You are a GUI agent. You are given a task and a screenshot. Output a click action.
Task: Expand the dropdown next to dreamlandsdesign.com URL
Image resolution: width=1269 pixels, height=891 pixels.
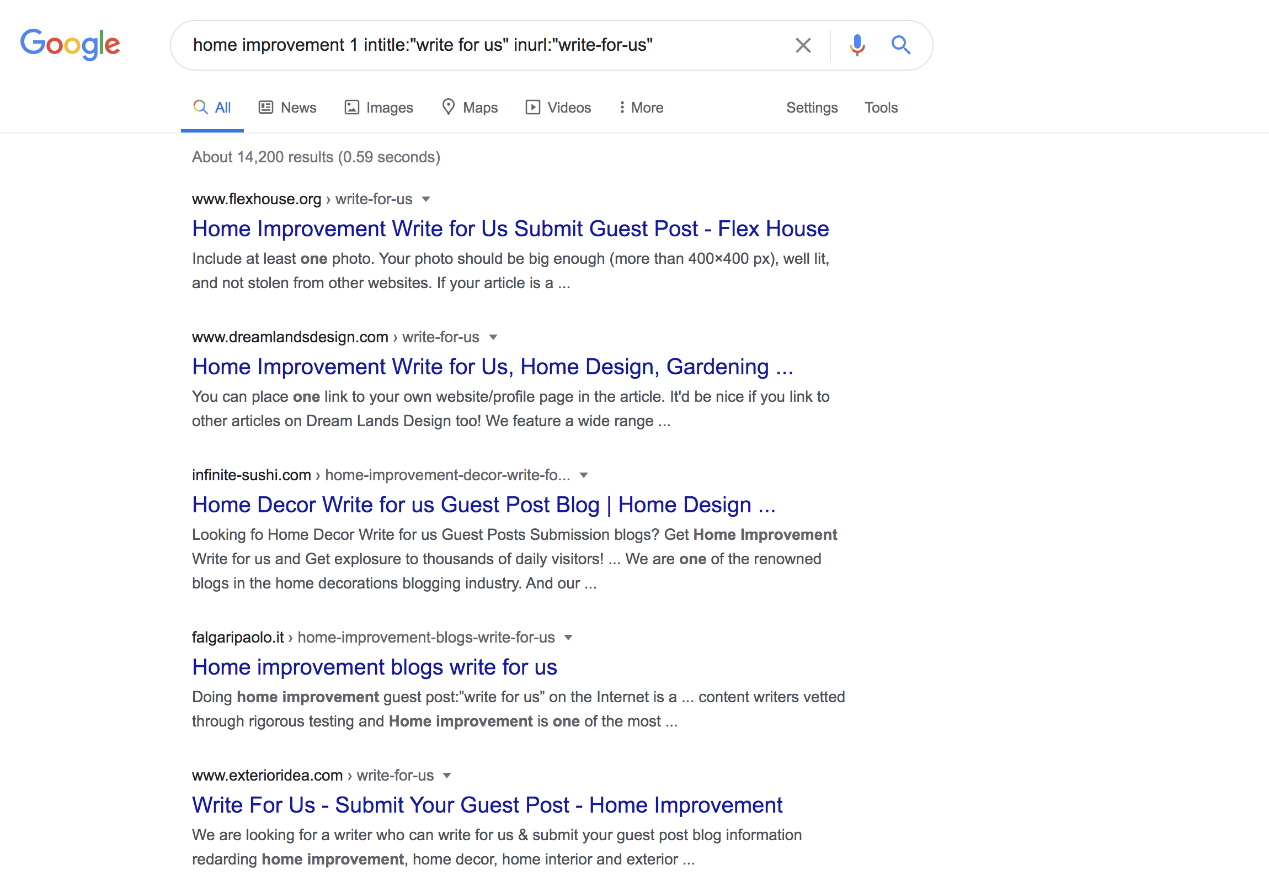(494, 337)
